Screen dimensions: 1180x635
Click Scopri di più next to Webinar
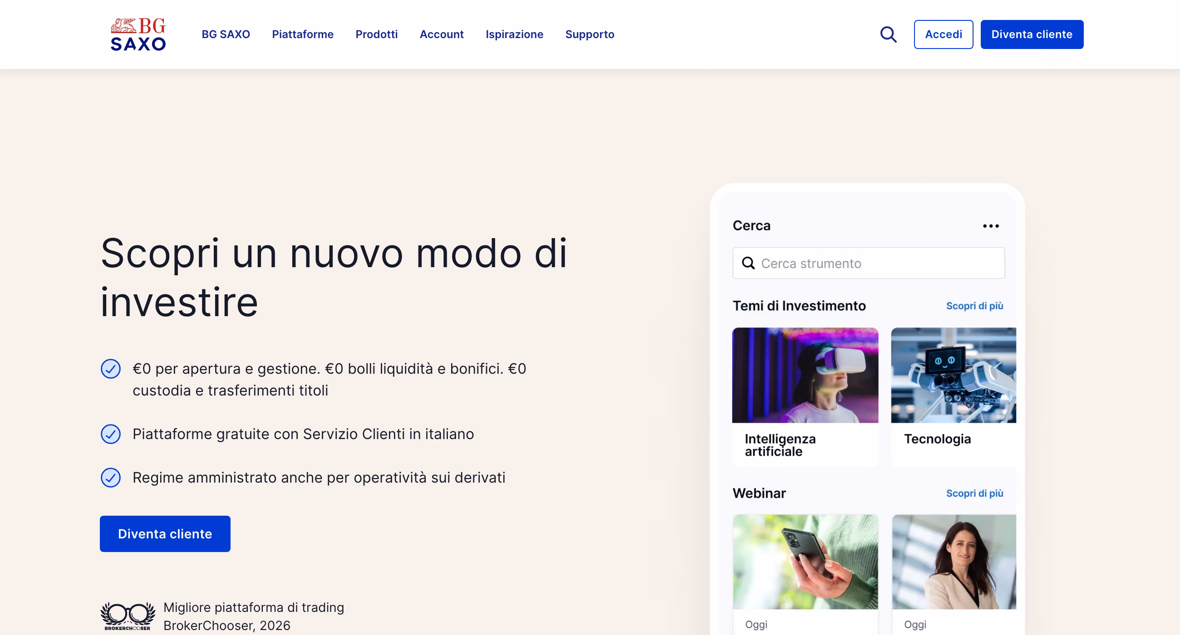tap(974, 493)
